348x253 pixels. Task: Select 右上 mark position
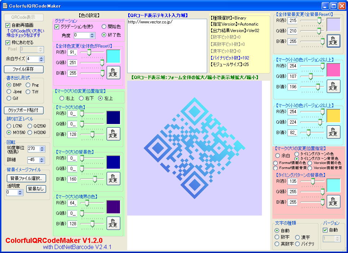(x=62, y=98)
